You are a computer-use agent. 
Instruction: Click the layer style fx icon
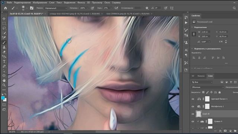220,131
